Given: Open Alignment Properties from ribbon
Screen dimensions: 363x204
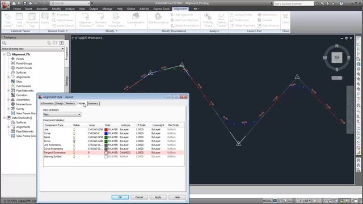Looking at the screenshot, I should [85, 20].
